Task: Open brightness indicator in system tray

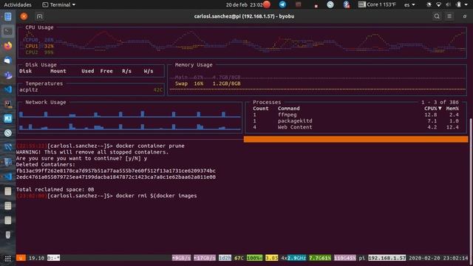Action: tap(429, 5)
